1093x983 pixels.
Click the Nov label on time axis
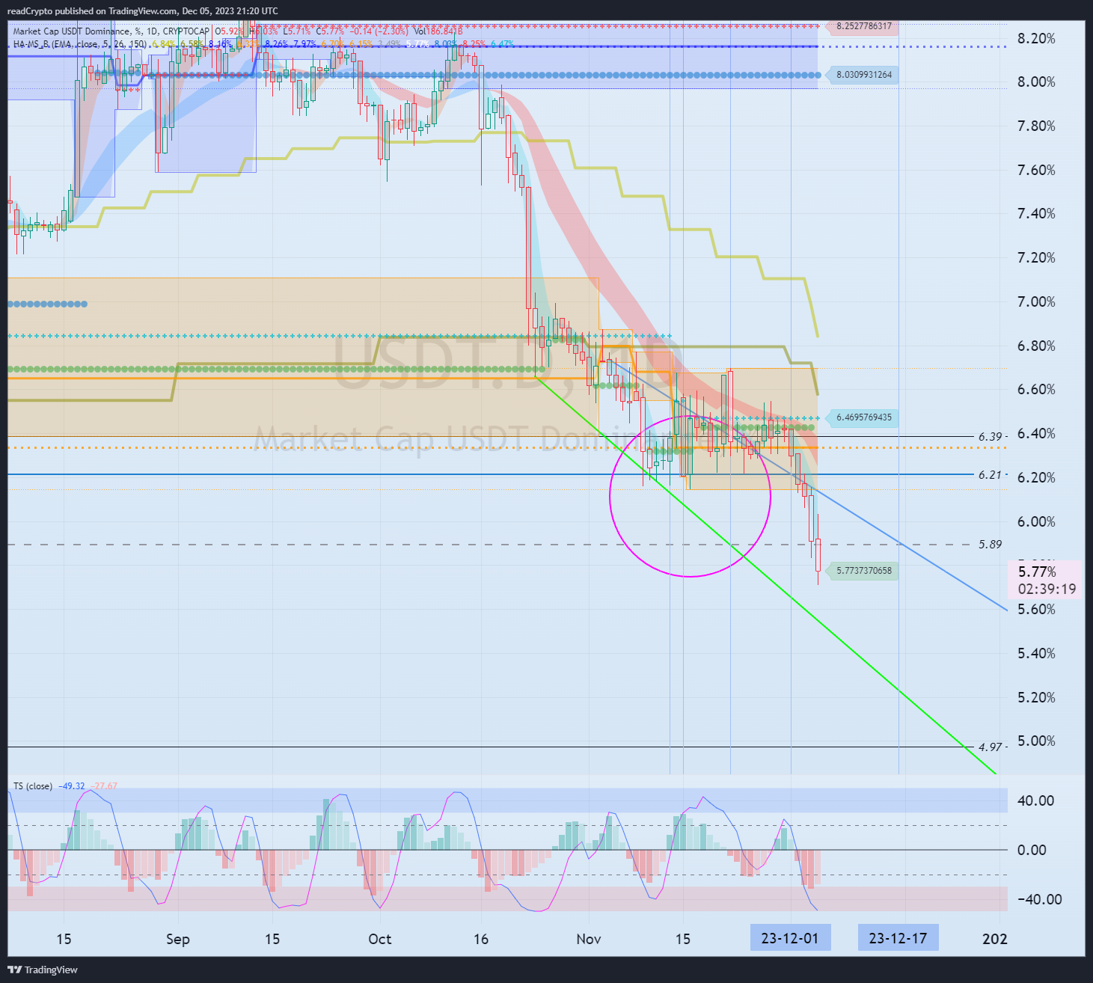pyautogui.click(x=589, y=939)
